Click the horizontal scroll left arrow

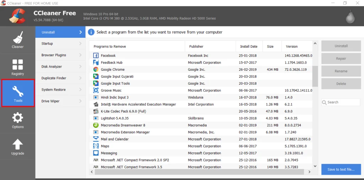coord(92,171)
